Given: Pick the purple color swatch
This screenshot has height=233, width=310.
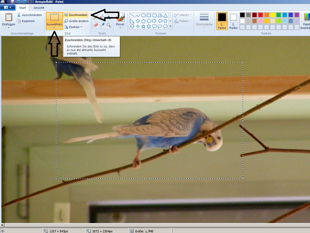Looking at the screenshot, I should pos(297,15).
